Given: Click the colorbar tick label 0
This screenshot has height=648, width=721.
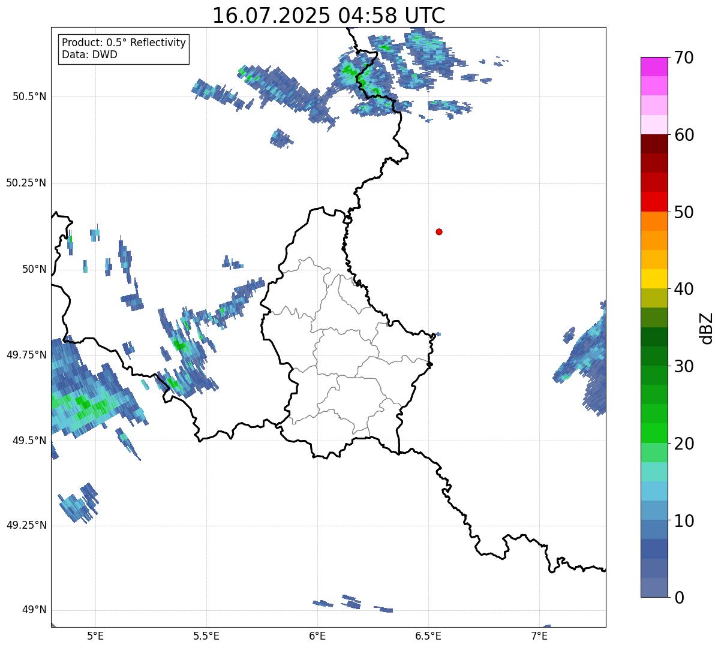Looking at the screenshot, I should point(679,598).
